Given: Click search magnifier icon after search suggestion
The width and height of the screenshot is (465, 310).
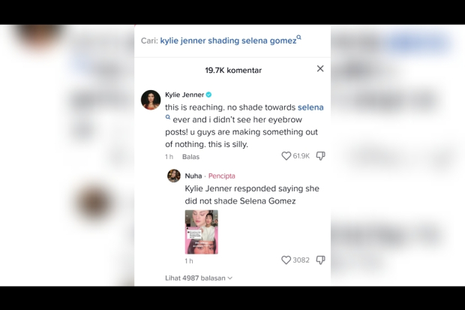Looking at the screenshot, I should (299, 38).
